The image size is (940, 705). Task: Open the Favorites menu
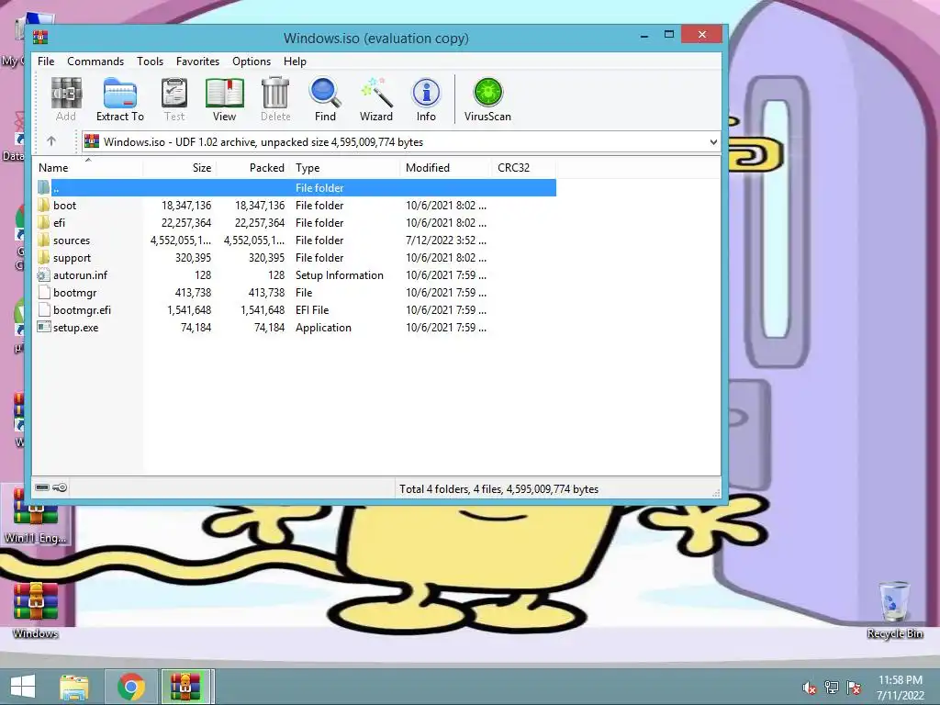(x=198, y=62)
